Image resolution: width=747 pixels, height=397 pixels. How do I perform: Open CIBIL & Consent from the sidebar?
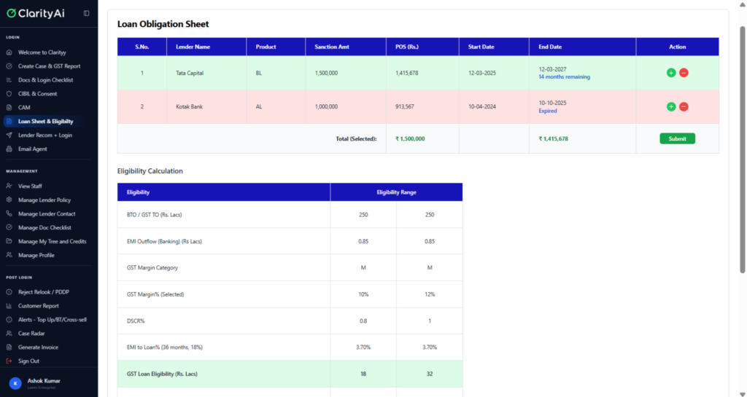tap(37, 94)
